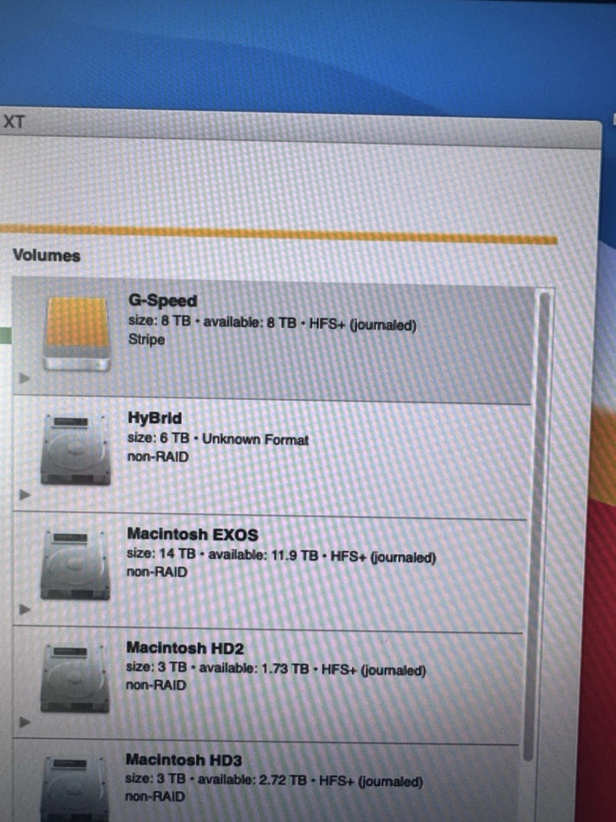Expand the HyBrid volume disclosure triangle

(25, 494)
